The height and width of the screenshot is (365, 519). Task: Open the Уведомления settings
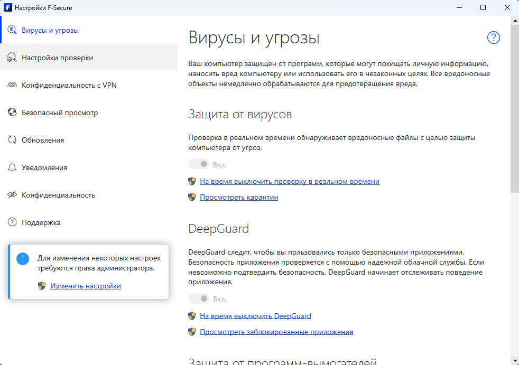(89, 167)
